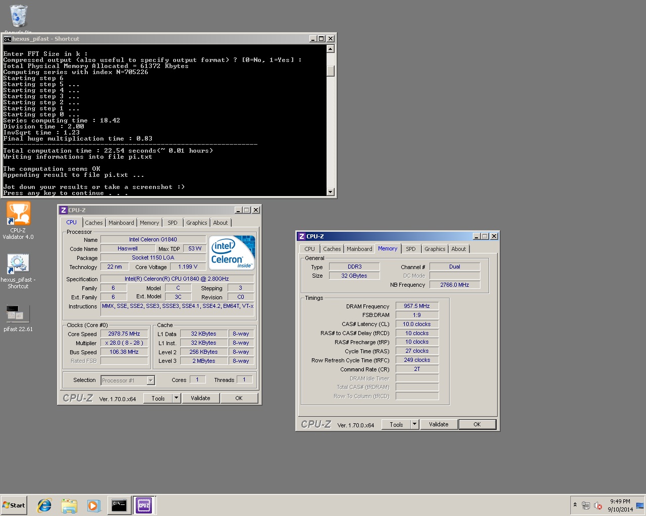Viewport: 646px width, 516px height.
Task: Click the console vertical scrollbar thumb
Action: pyautogui.click(x=331, y=71)
